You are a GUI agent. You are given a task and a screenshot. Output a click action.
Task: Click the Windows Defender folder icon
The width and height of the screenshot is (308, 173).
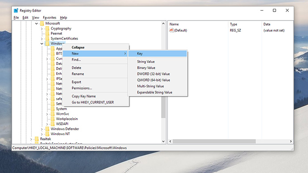pos(47,129)
